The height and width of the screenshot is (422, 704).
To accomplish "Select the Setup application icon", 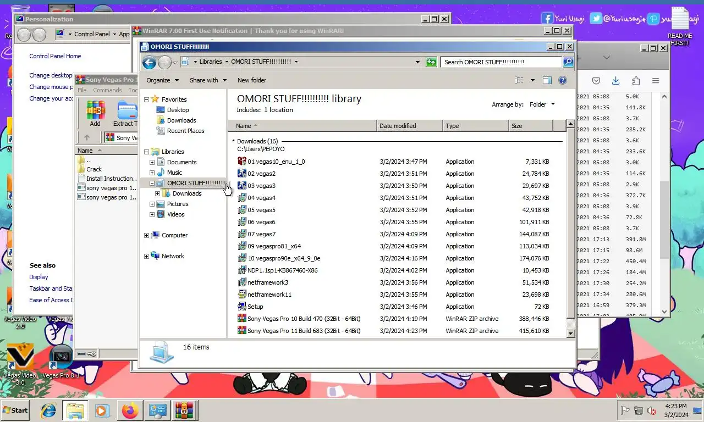I will coord(242,307).
